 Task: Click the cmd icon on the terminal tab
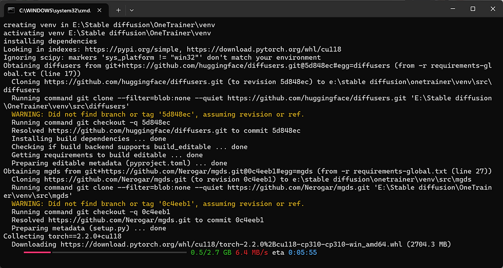pos(10,10)
